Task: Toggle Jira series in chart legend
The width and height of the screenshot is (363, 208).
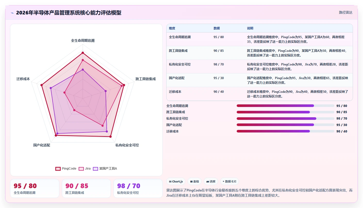Action: (85, 169)
